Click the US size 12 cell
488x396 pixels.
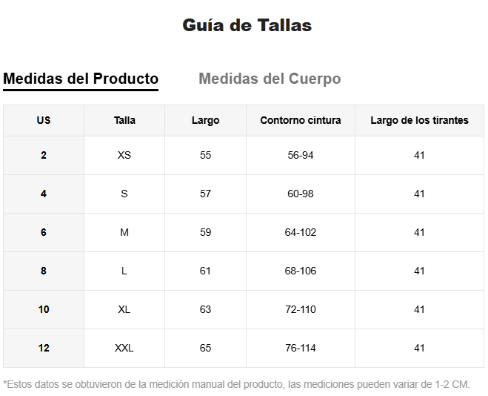(44, 348)
